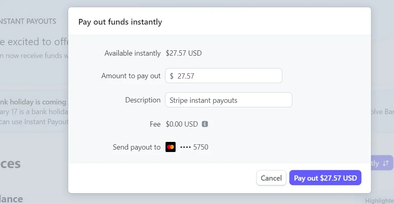Click the Fee label
The height and width of the screenshot is (204, 394).
pos(155,124)
